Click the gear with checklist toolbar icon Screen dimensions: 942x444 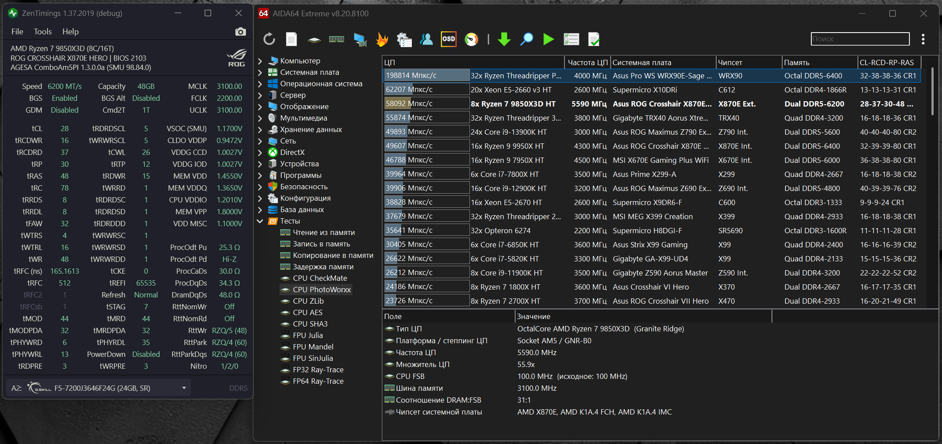pyautogui.click(x=404, y=40)
